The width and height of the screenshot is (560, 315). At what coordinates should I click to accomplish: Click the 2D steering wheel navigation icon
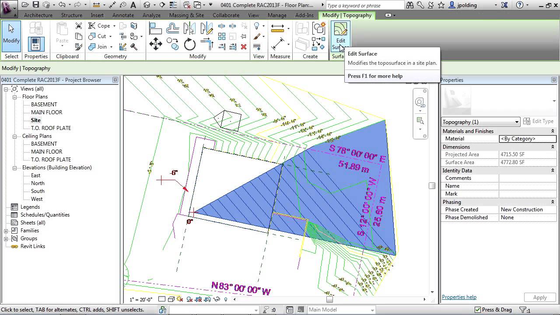pyautogui.click(x=420, y=103)
